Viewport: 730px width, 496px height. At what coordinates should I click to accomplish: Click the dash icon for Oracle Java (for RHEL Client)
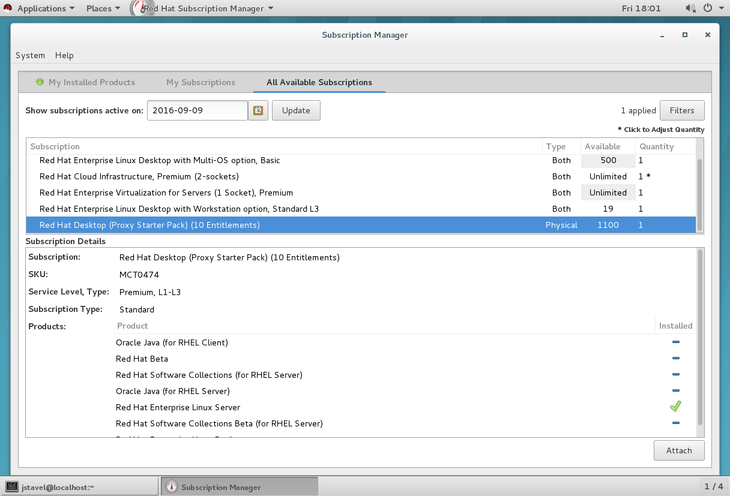click(x=675, y=342)
